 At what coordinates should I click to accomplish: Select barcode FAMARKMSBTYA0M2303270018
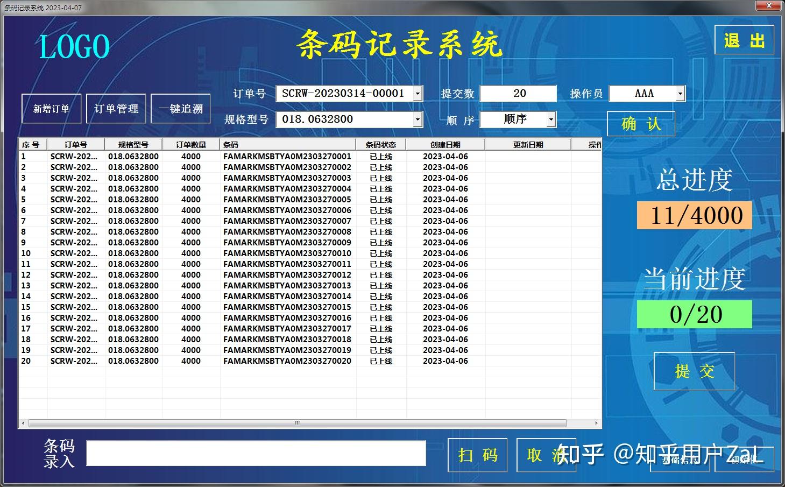coord(287,340)
